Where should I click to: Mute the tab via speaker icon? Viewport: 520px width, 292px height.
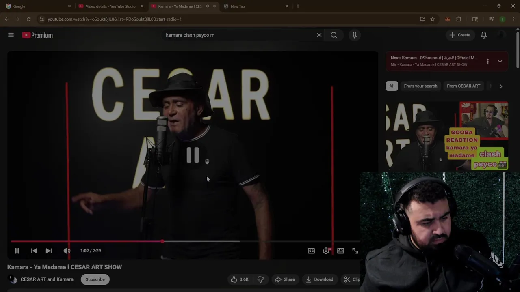(x=207, y=6)
